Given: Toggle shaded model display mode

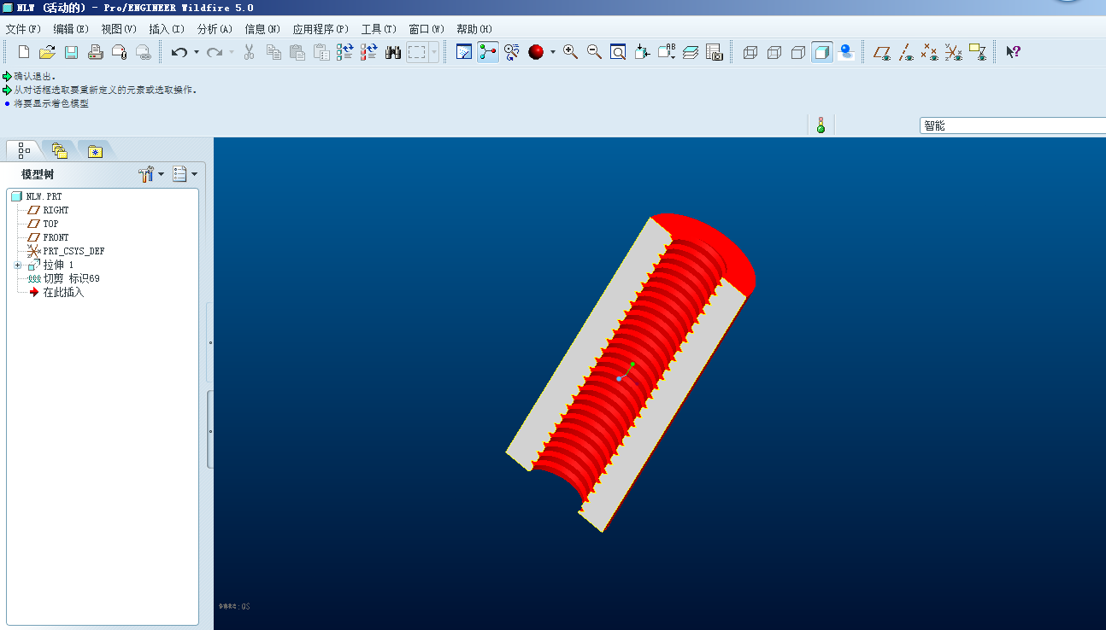Looking at the screenshot, I should [x=822, y=53].
